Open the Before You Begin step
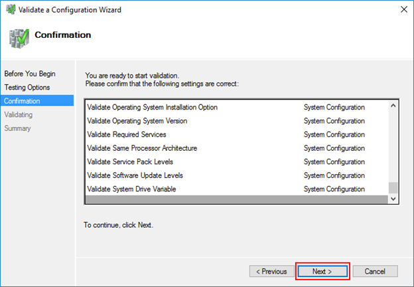 click(30, 74)
